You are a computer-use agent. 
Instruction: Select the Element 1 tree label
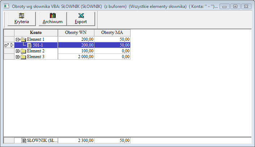tap(35, 39)
